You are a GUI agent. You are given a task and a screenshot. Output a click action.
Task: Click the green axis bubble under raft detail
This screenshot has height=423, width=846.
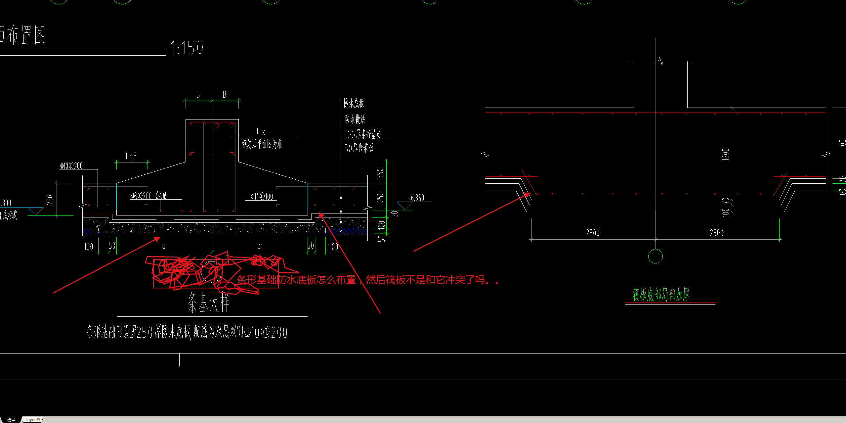(x=655, y=256)
